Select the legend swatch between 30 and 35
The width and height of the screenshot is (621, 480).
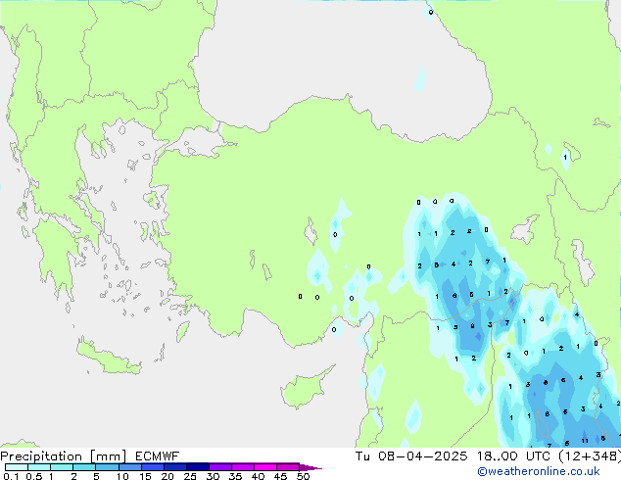220,467
